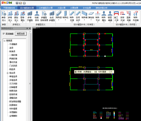Select the 特殊风荷载 special wind load icon
This screenshot has height=121, width=141.
click(x=136, y=16)
